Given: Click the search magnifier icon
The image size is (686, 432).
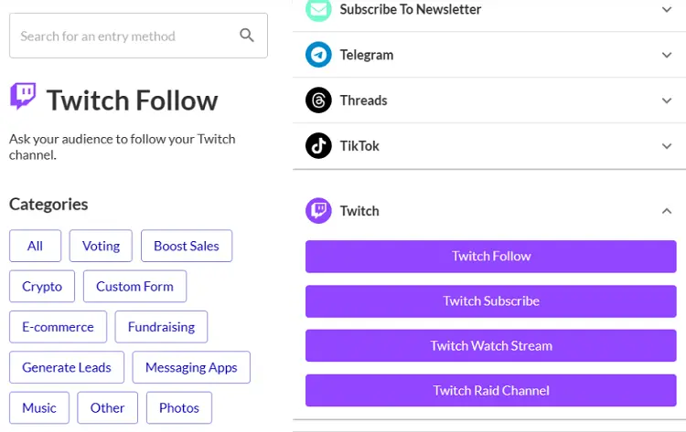Looking at the screenshot, I should point(247,36).
